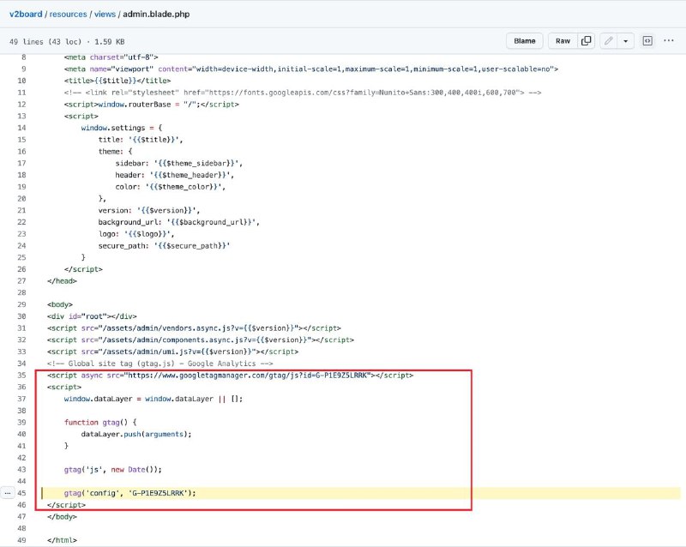
Task: Select line number 35
Action: (21, 376)
